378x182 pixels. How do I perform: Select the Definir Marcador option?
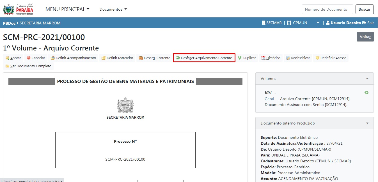click(x=117, y=58)
